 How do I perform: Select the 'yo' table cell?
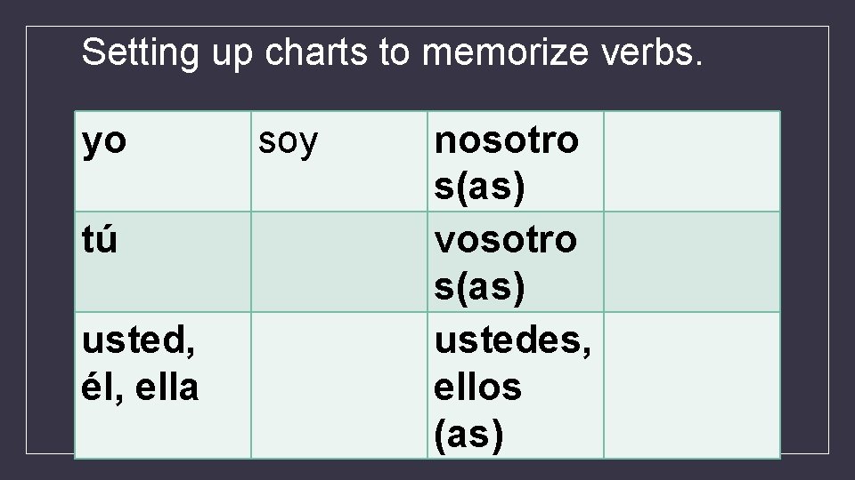pyautogui.click(x=162, y=162)
